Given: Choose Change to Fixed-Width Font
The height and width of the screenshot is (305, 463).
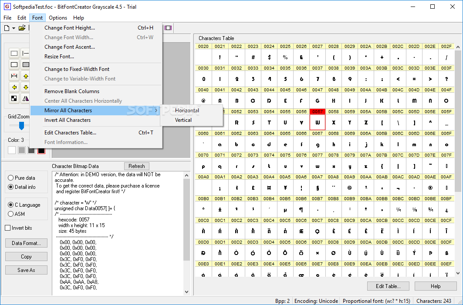Looking at the screenshot, I should click(96, 69).
